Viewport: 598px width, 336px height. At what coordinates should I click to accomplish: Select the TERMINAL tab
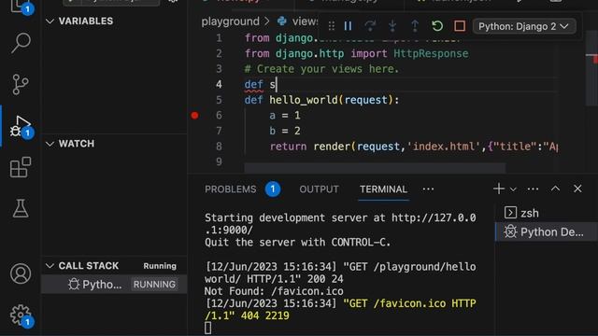pyautogui.click(x=383, y=189)
